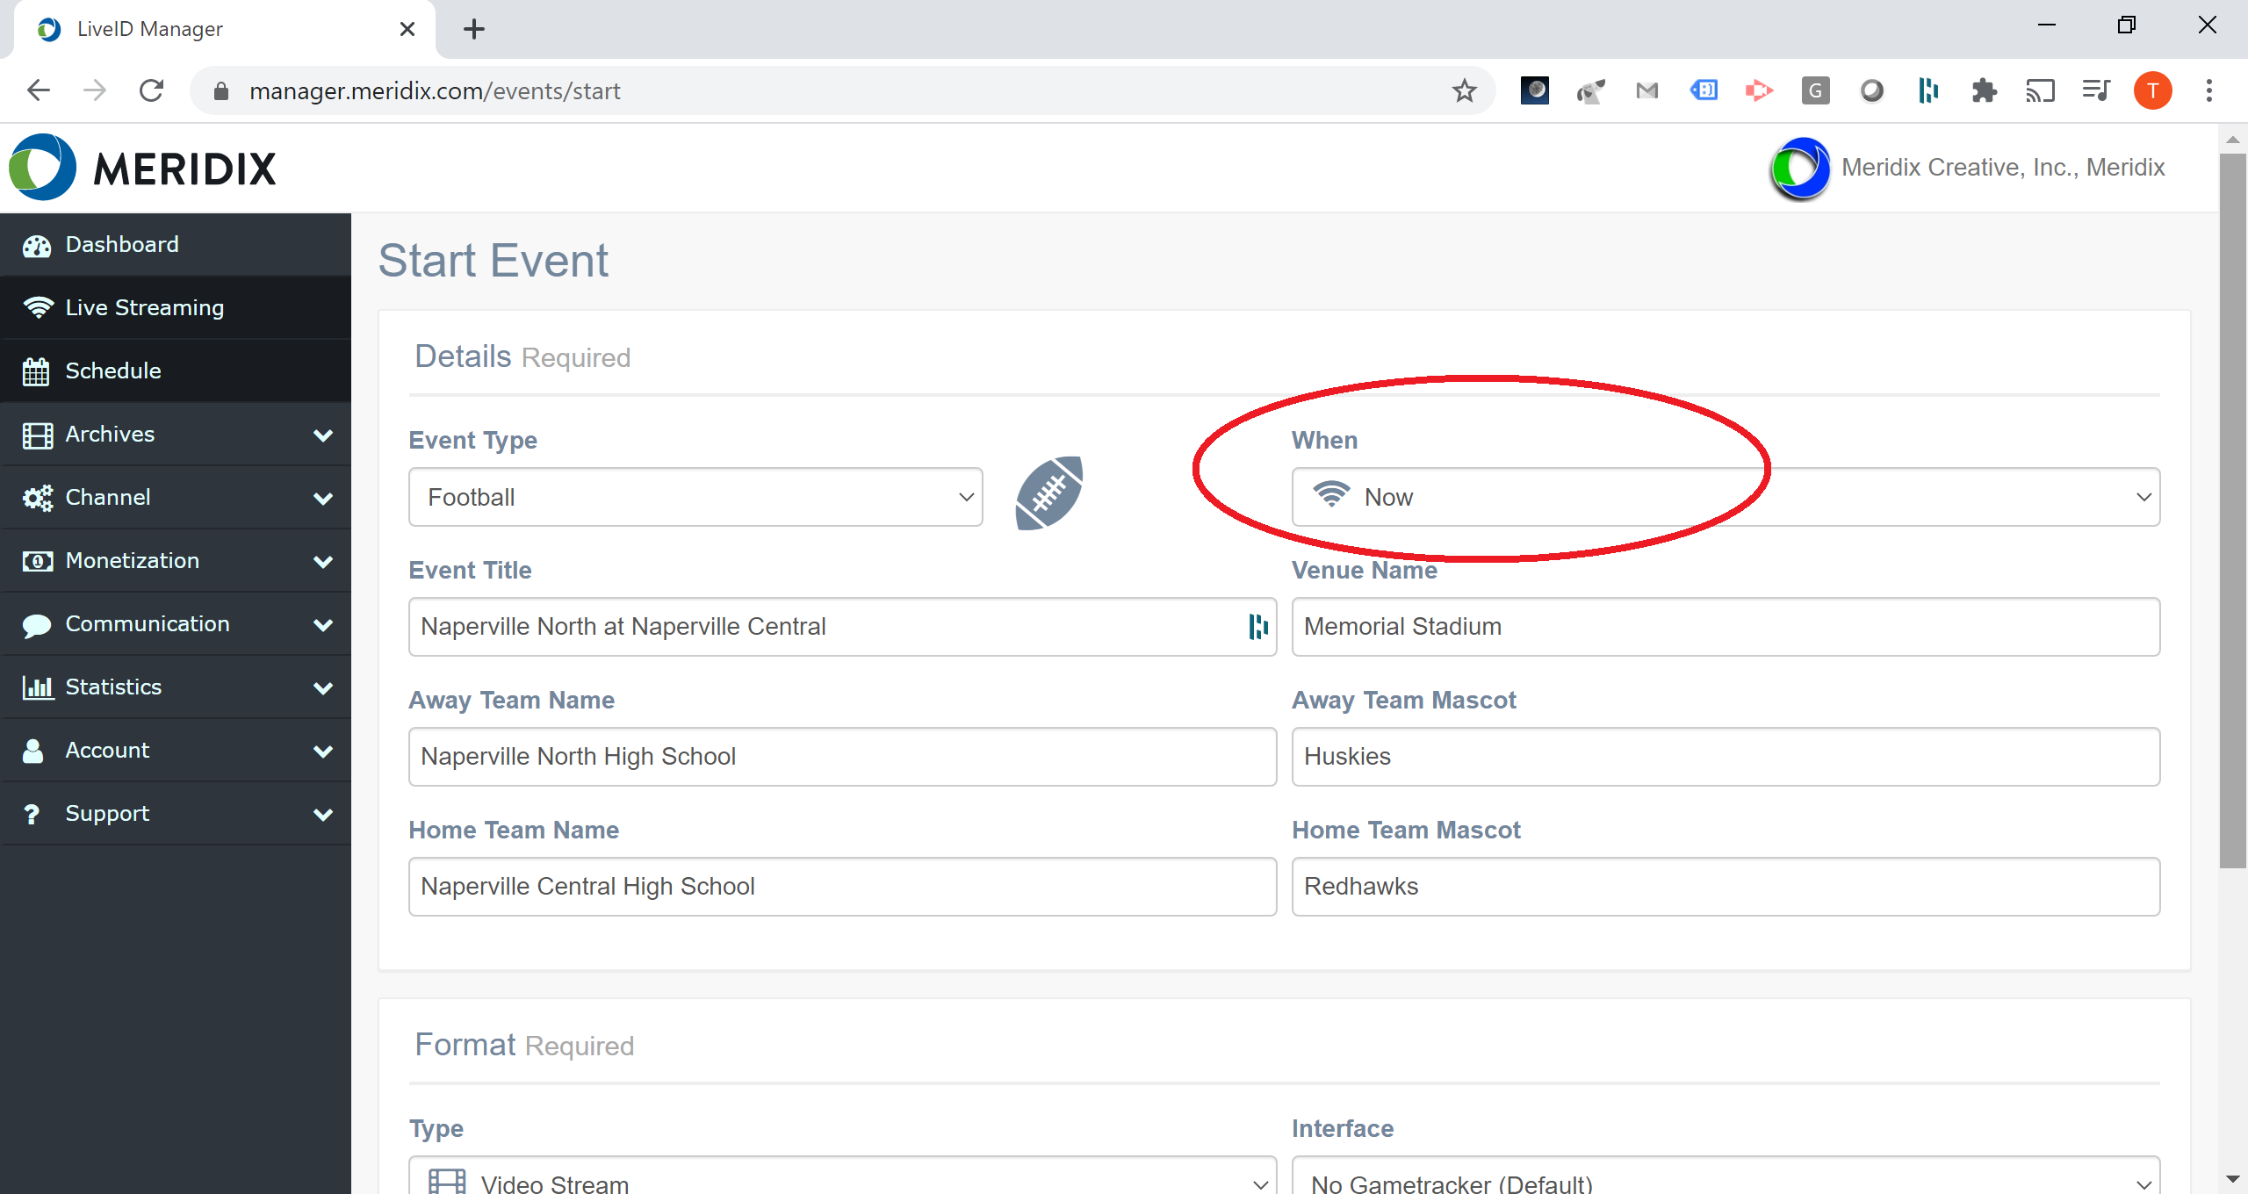Click the page vertical scrollbar thumb
Viewport: 2248px width, 1194px height.
click(x=2232, y=509)
